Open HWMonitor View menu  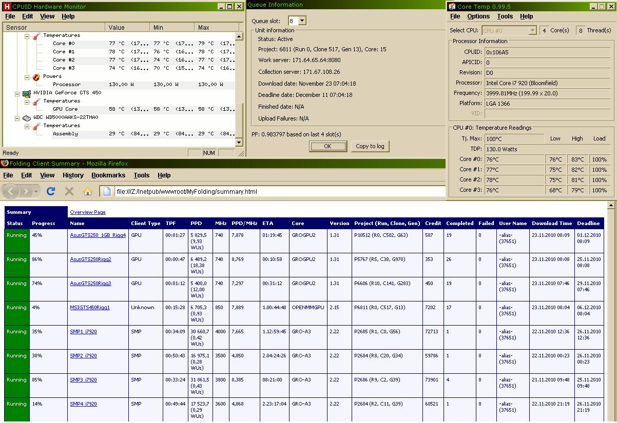[x=47, y=16]
